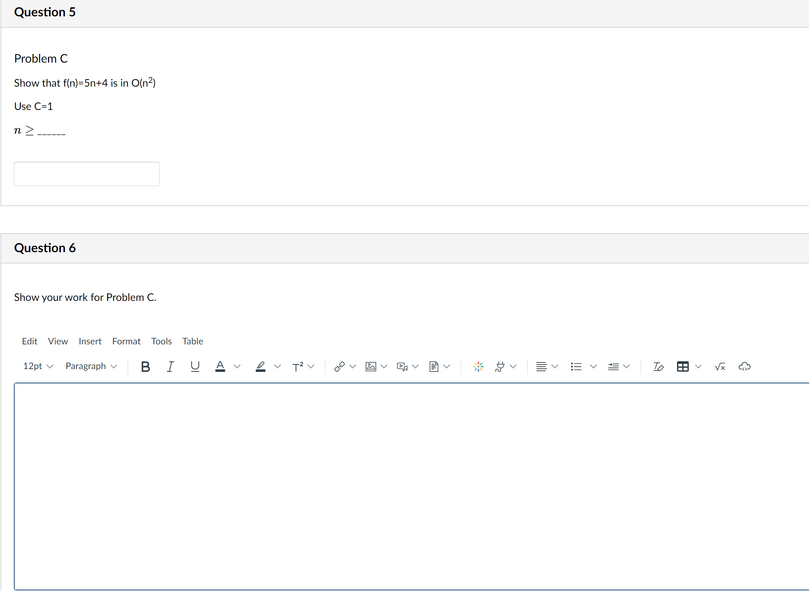Image resolution: width=809 pixels, height=591 pixels.
Task: Toggle superscript formatting
Action: coord(299,366)
